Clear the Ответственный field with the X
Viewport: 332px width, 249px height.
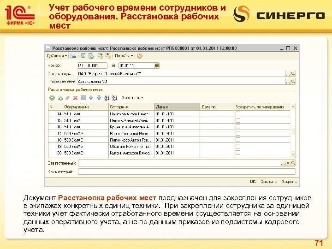pos(288,163)
